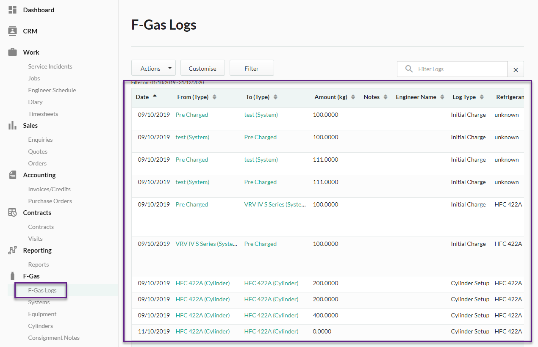538x347 pixels.
Task: Click the 0.0000 amount cell
Action: (x=322, y=331)
